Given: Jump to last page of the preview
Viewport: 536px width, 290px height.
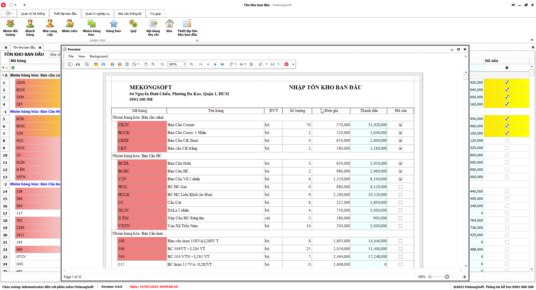Looking at the screenshot, I should coord(222,64).
